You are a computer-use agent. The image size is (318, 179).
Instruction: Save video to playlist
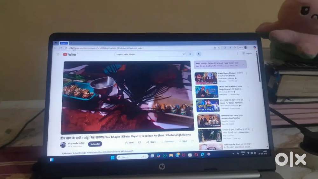pos(183,141)
